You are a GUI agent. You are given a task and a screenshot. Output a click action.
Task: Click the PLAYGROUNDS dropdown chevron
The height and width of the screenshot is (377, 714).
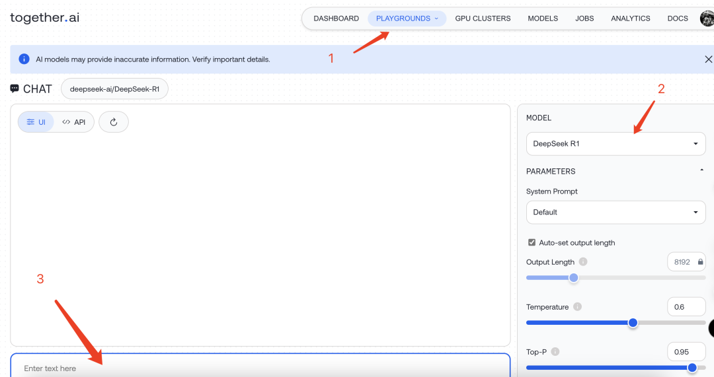tap(436, 18)
